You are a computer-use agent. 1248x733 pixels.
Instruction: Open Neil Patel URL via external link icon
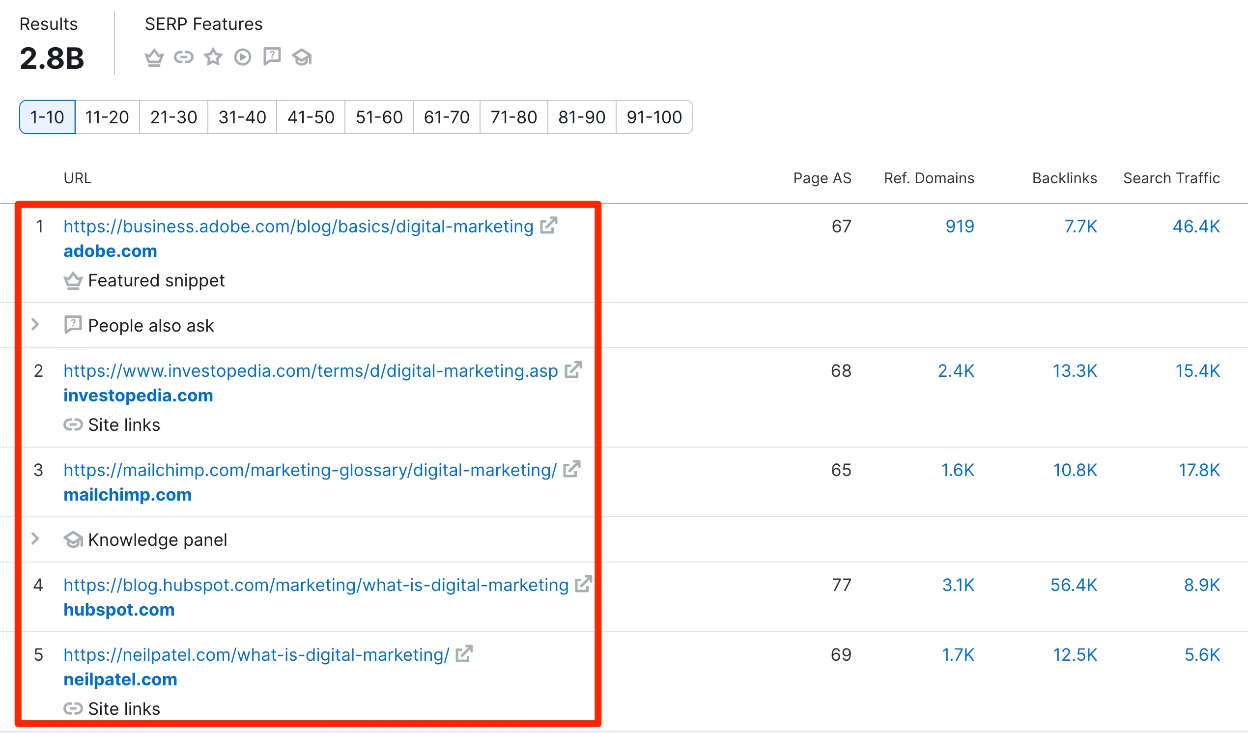tap(464, 654)
